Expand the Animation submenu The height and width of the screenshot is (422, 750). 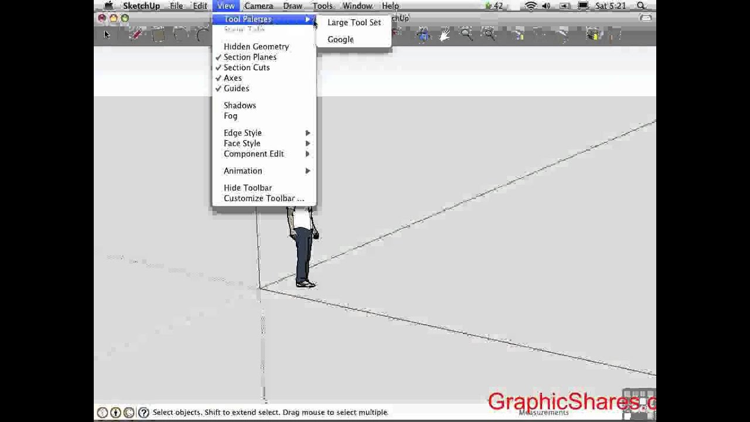[x=264, y=171]
